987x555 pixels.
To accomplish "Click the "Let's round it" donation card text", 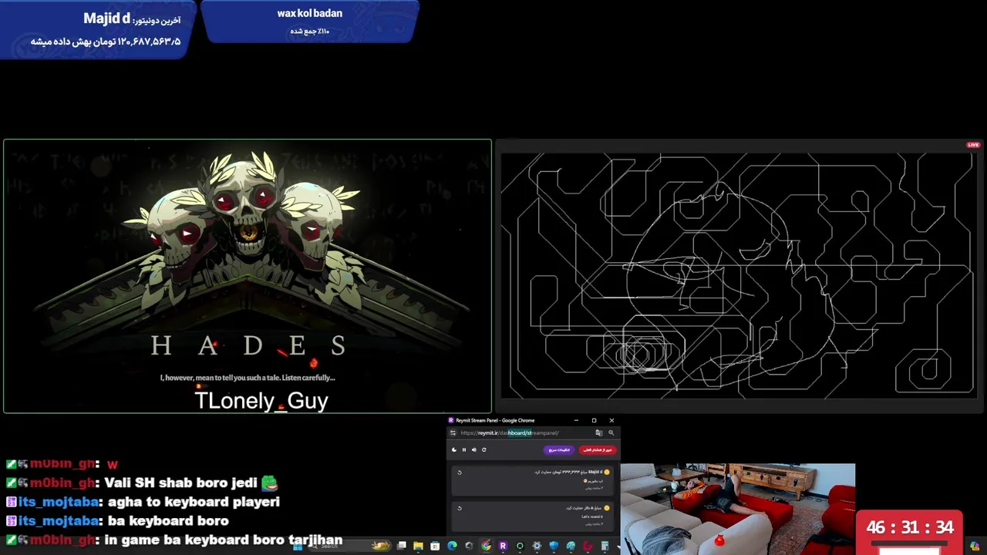I will [x=592, y=516].
